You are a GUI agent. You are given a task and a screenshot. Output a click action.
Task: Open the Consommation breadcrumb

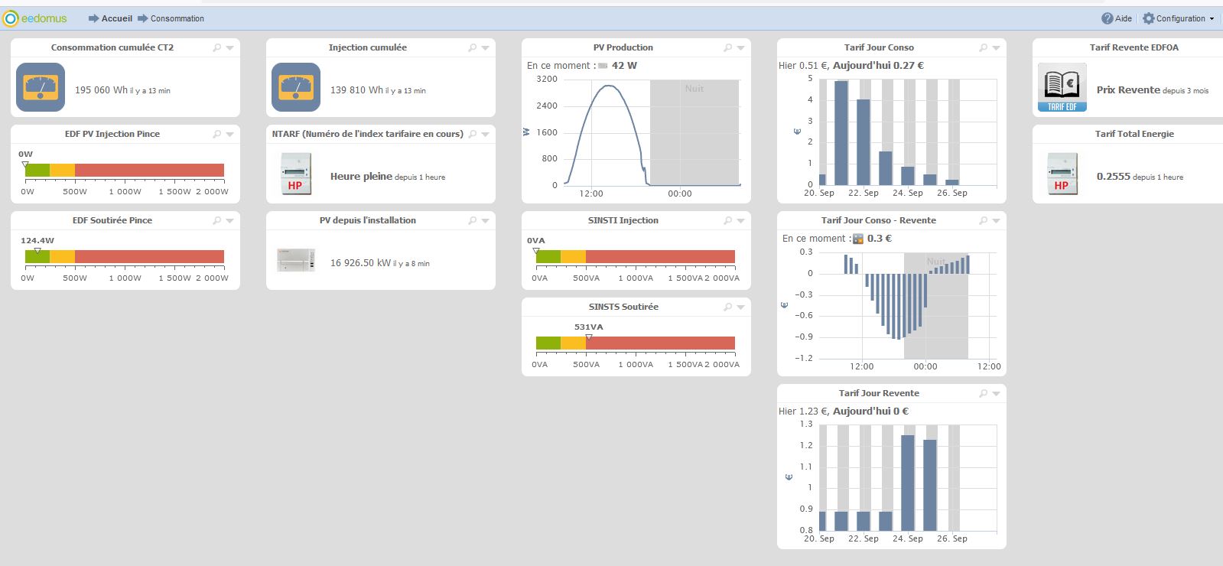(x=177, y=18)
